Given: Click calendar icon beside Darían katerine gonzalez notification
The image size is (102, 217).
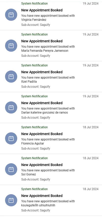Looking at the screenshot, I should click(11, 107).
